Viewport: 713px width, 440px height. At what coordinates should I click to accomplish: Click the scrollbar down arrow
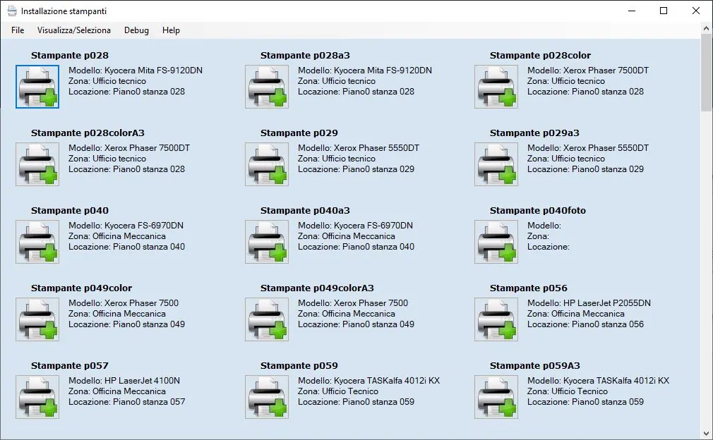(706, 434)
